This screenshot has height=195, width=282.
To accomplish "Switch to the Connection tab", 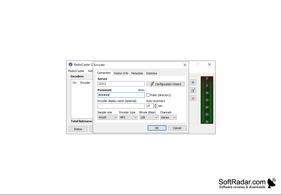I will [x=104, y=73].
